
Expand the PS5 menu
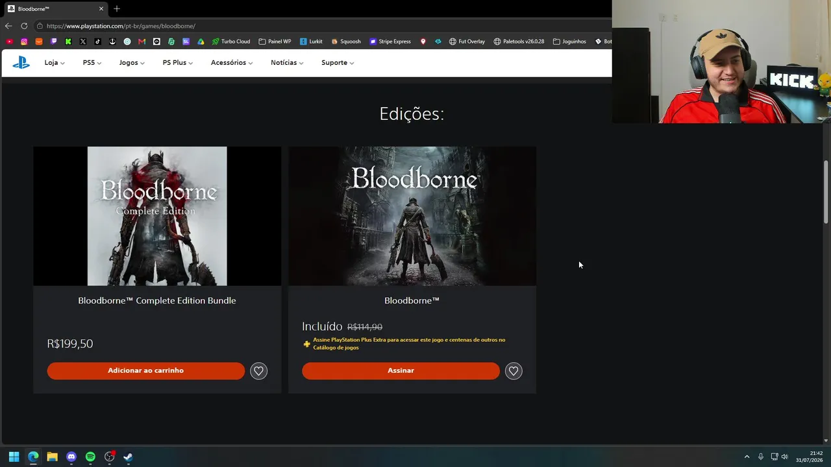click(92, 63)
